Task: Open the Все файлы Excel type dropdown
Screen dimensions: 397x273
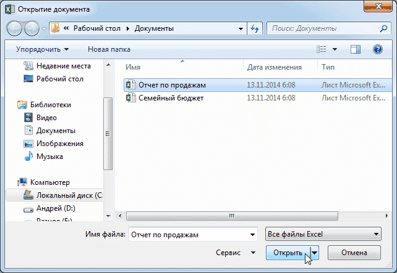Action: point(323,234)
